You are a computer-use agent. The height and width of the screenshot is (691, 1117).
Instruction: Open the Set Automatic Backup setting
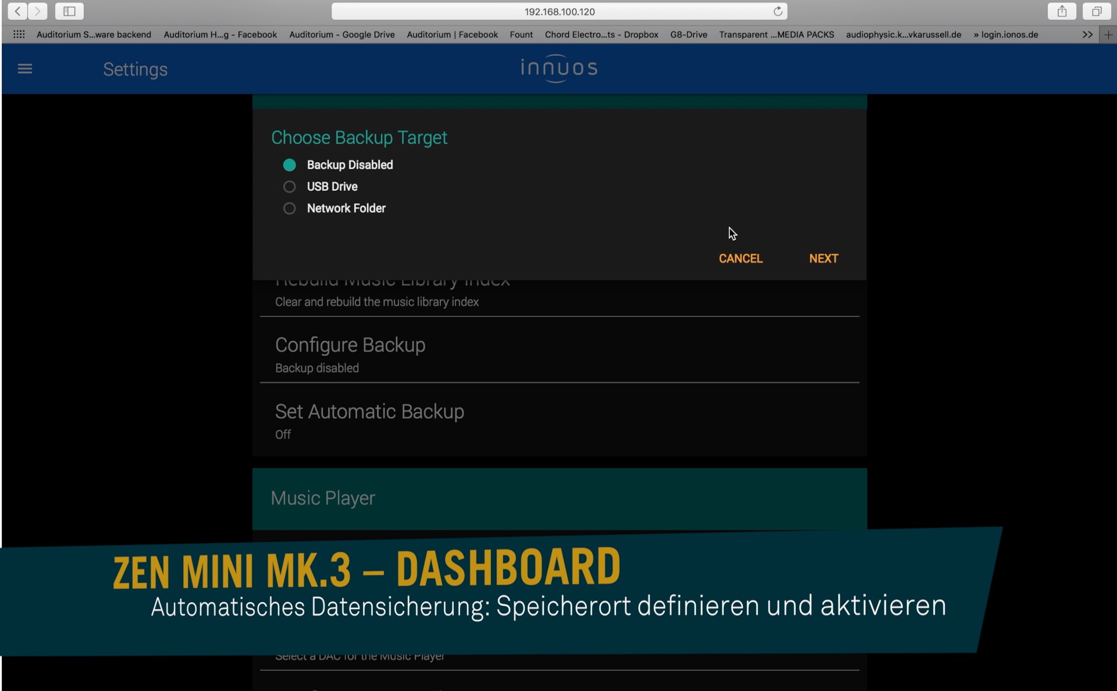(x=559, y=420)
